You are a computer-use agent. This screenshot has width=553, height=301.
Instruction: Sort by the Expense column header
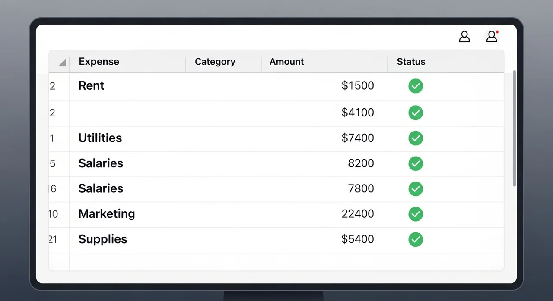click(99, 62)
